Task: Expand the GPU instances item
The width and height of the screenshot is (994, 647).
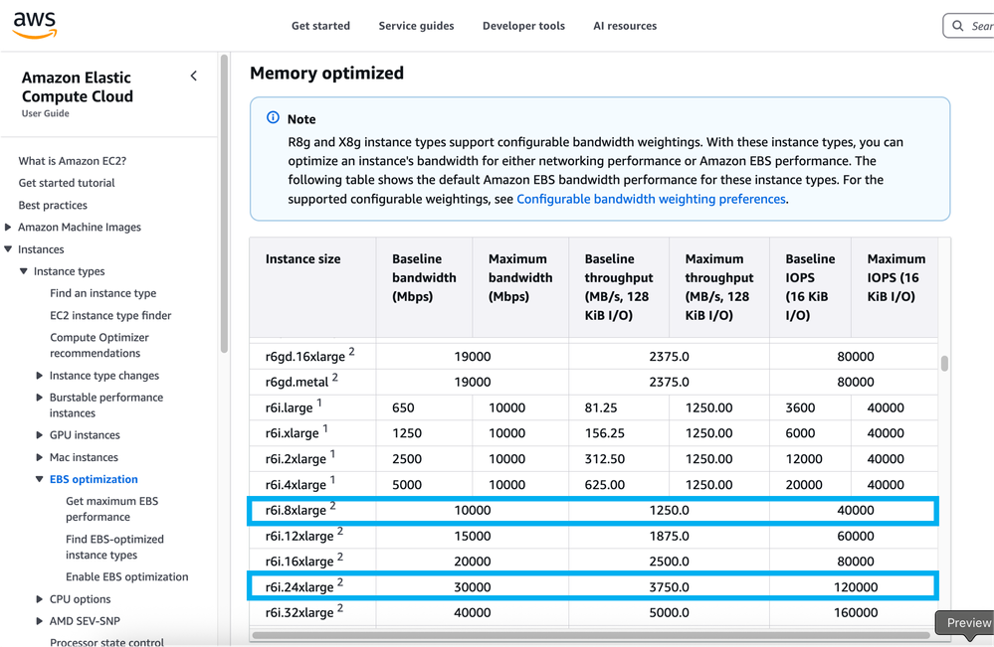Action: [x=40, y=435]
